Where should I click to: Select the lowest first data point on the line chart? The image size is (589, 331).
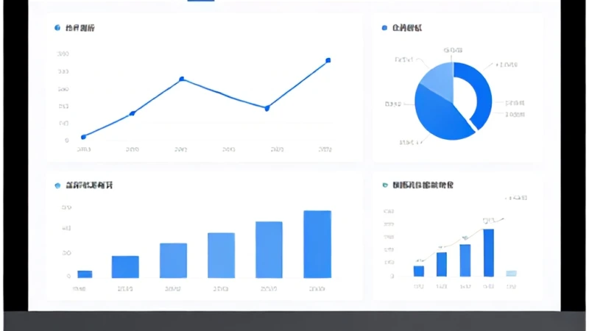point(83,137)
